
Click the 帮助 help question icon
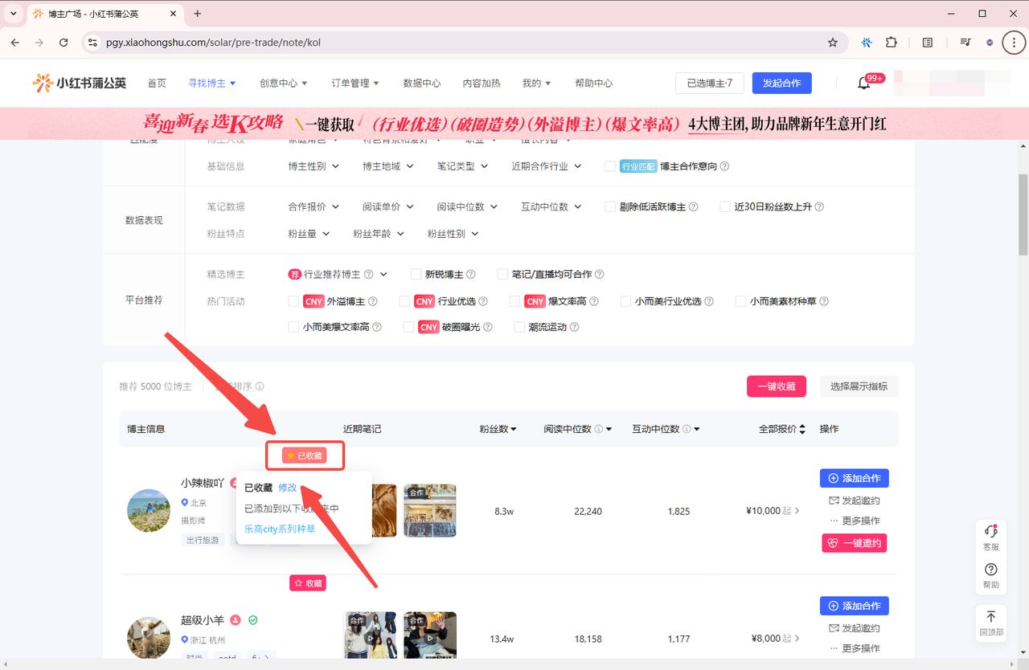click(x=990, y=570)
